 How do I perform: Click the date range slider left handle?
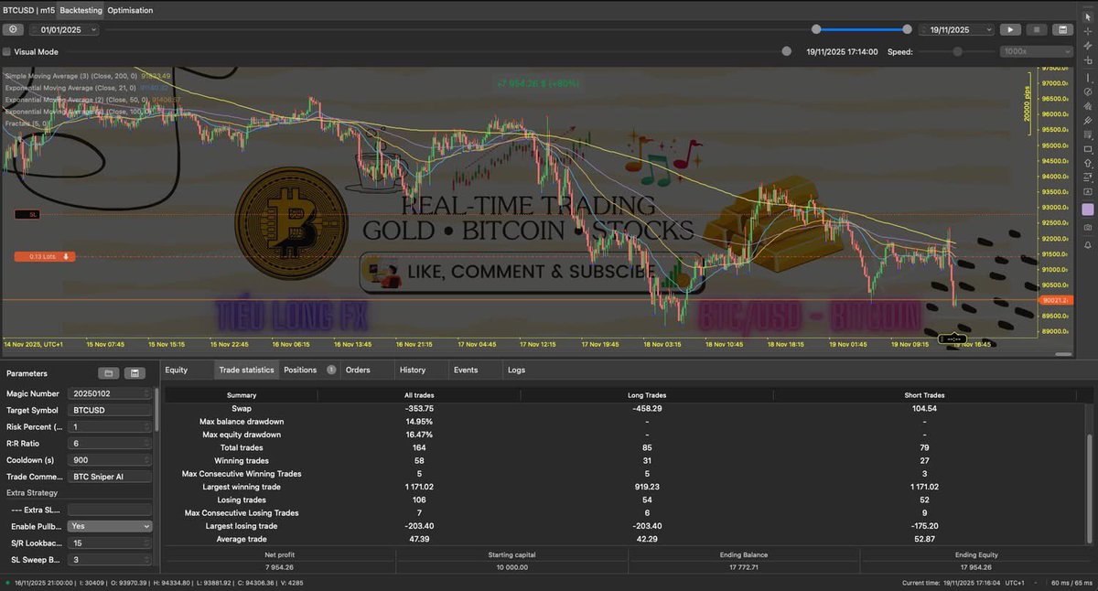816,29
